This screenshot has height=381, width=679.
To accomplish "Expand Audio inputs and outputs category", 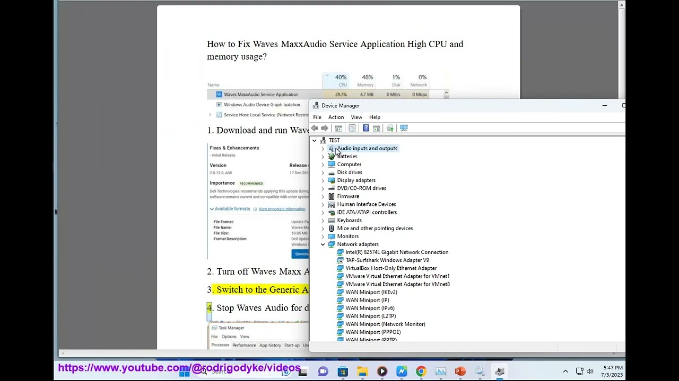I will point(323,149).
